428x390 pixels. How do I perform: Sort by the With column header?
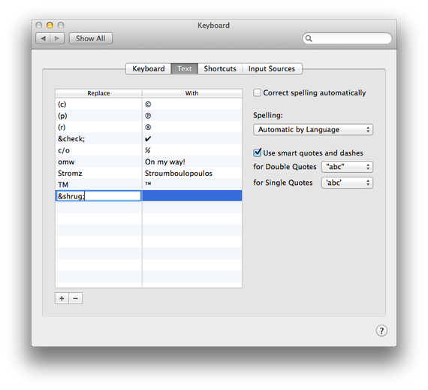coord(192,93)
